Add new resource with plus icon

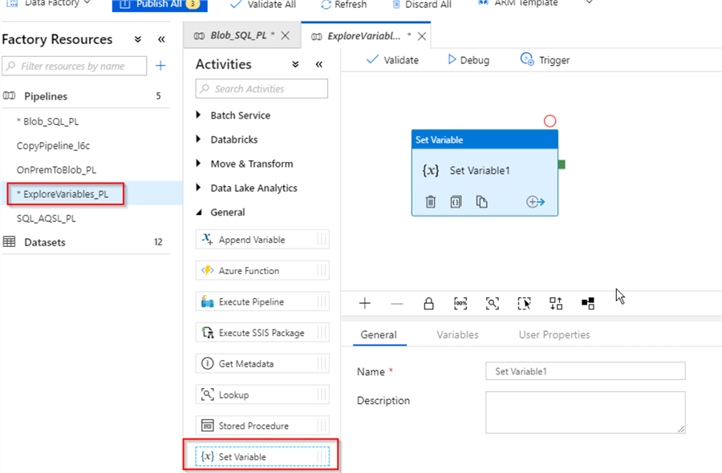(160, 66)
